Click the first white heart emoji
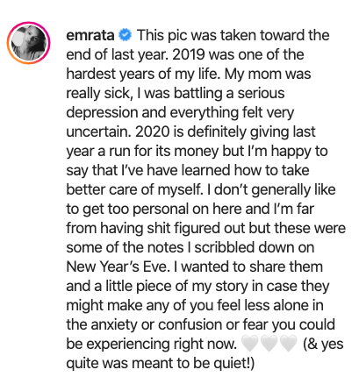 tap(249, 344)
